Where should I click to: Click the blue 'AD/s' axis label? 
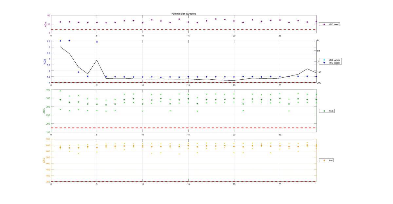tap(45, 61)
